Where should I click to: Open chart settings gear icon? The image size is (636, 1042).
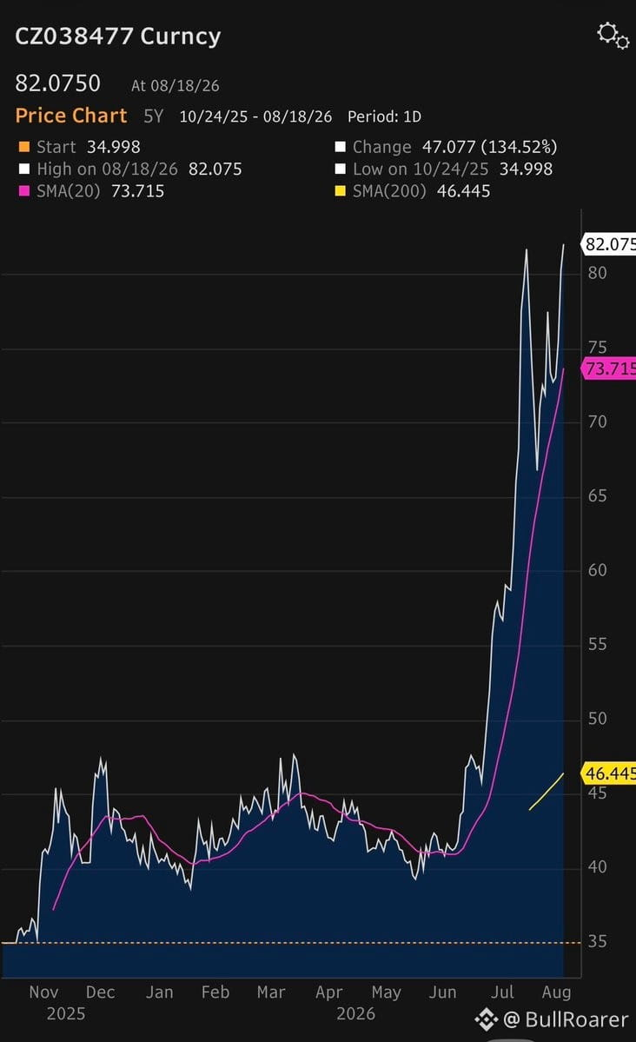(x=612, y=36)
